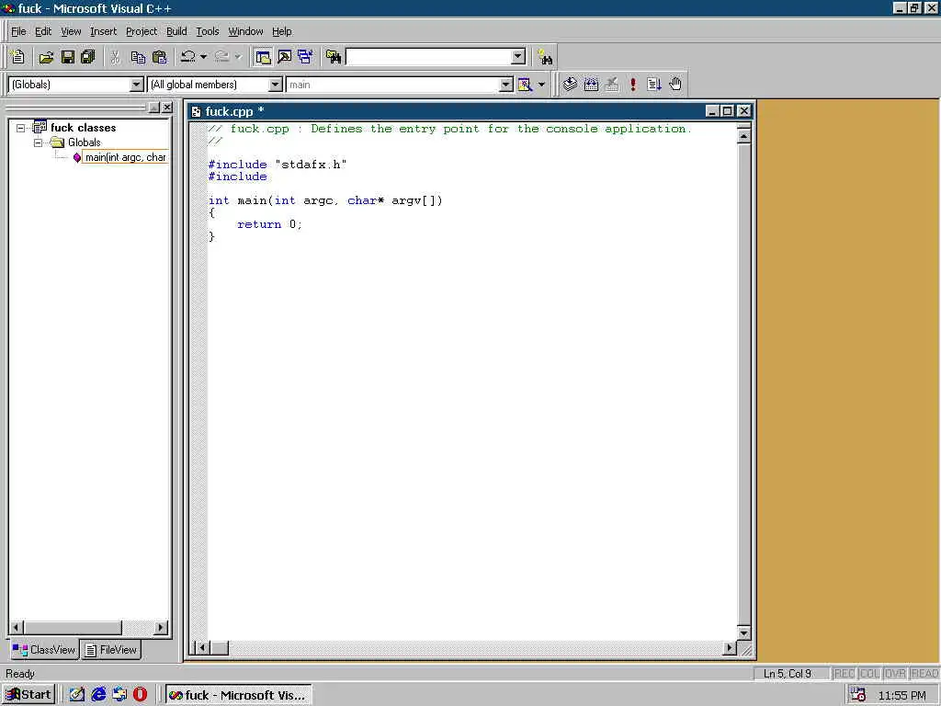
Task: Click the WizardBar actions wand icon
Action: [525, 85]
